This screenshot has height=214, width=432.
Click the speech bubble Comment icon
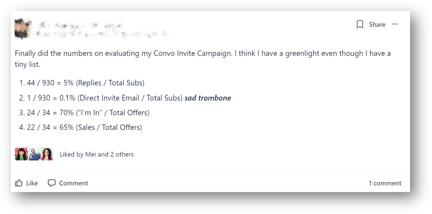51,183
